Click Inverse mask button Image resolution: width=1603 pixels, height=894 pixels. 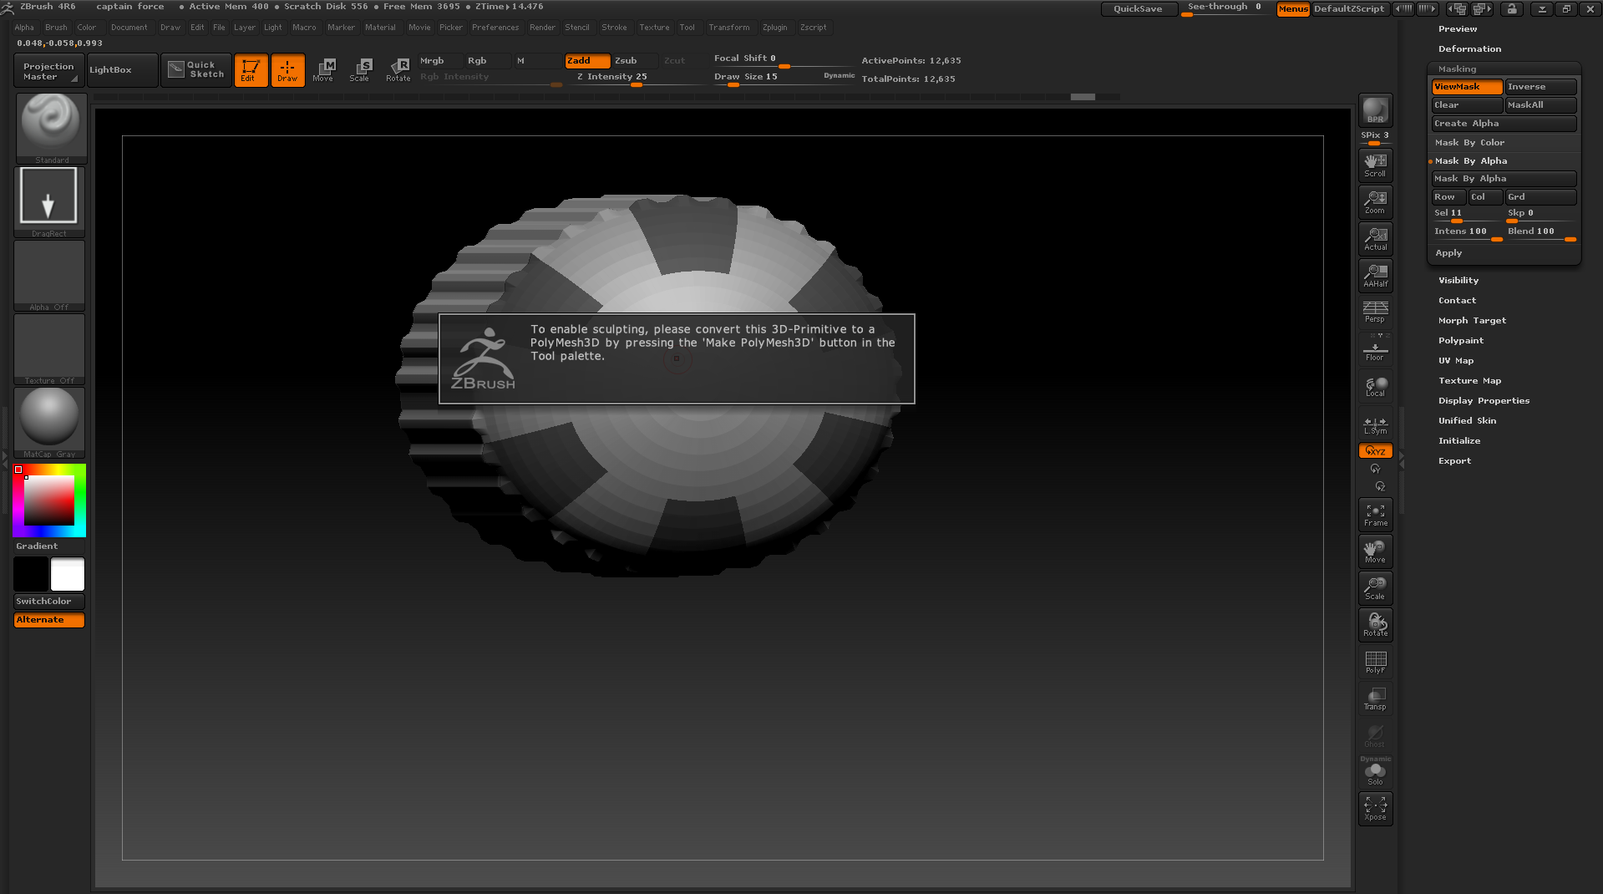pos(1540,87)
